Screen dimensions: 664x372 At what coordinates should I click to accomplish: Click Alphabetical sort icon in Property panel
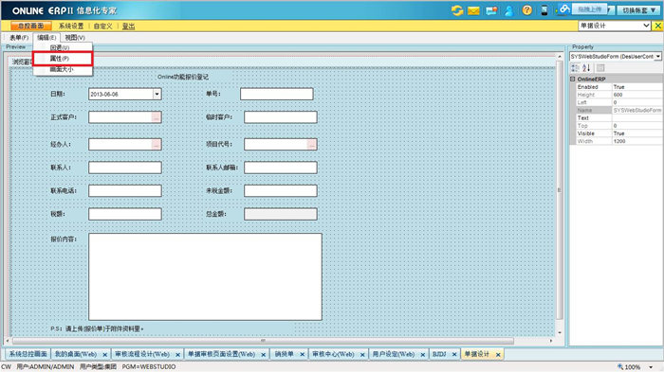[x=586, y=67]
